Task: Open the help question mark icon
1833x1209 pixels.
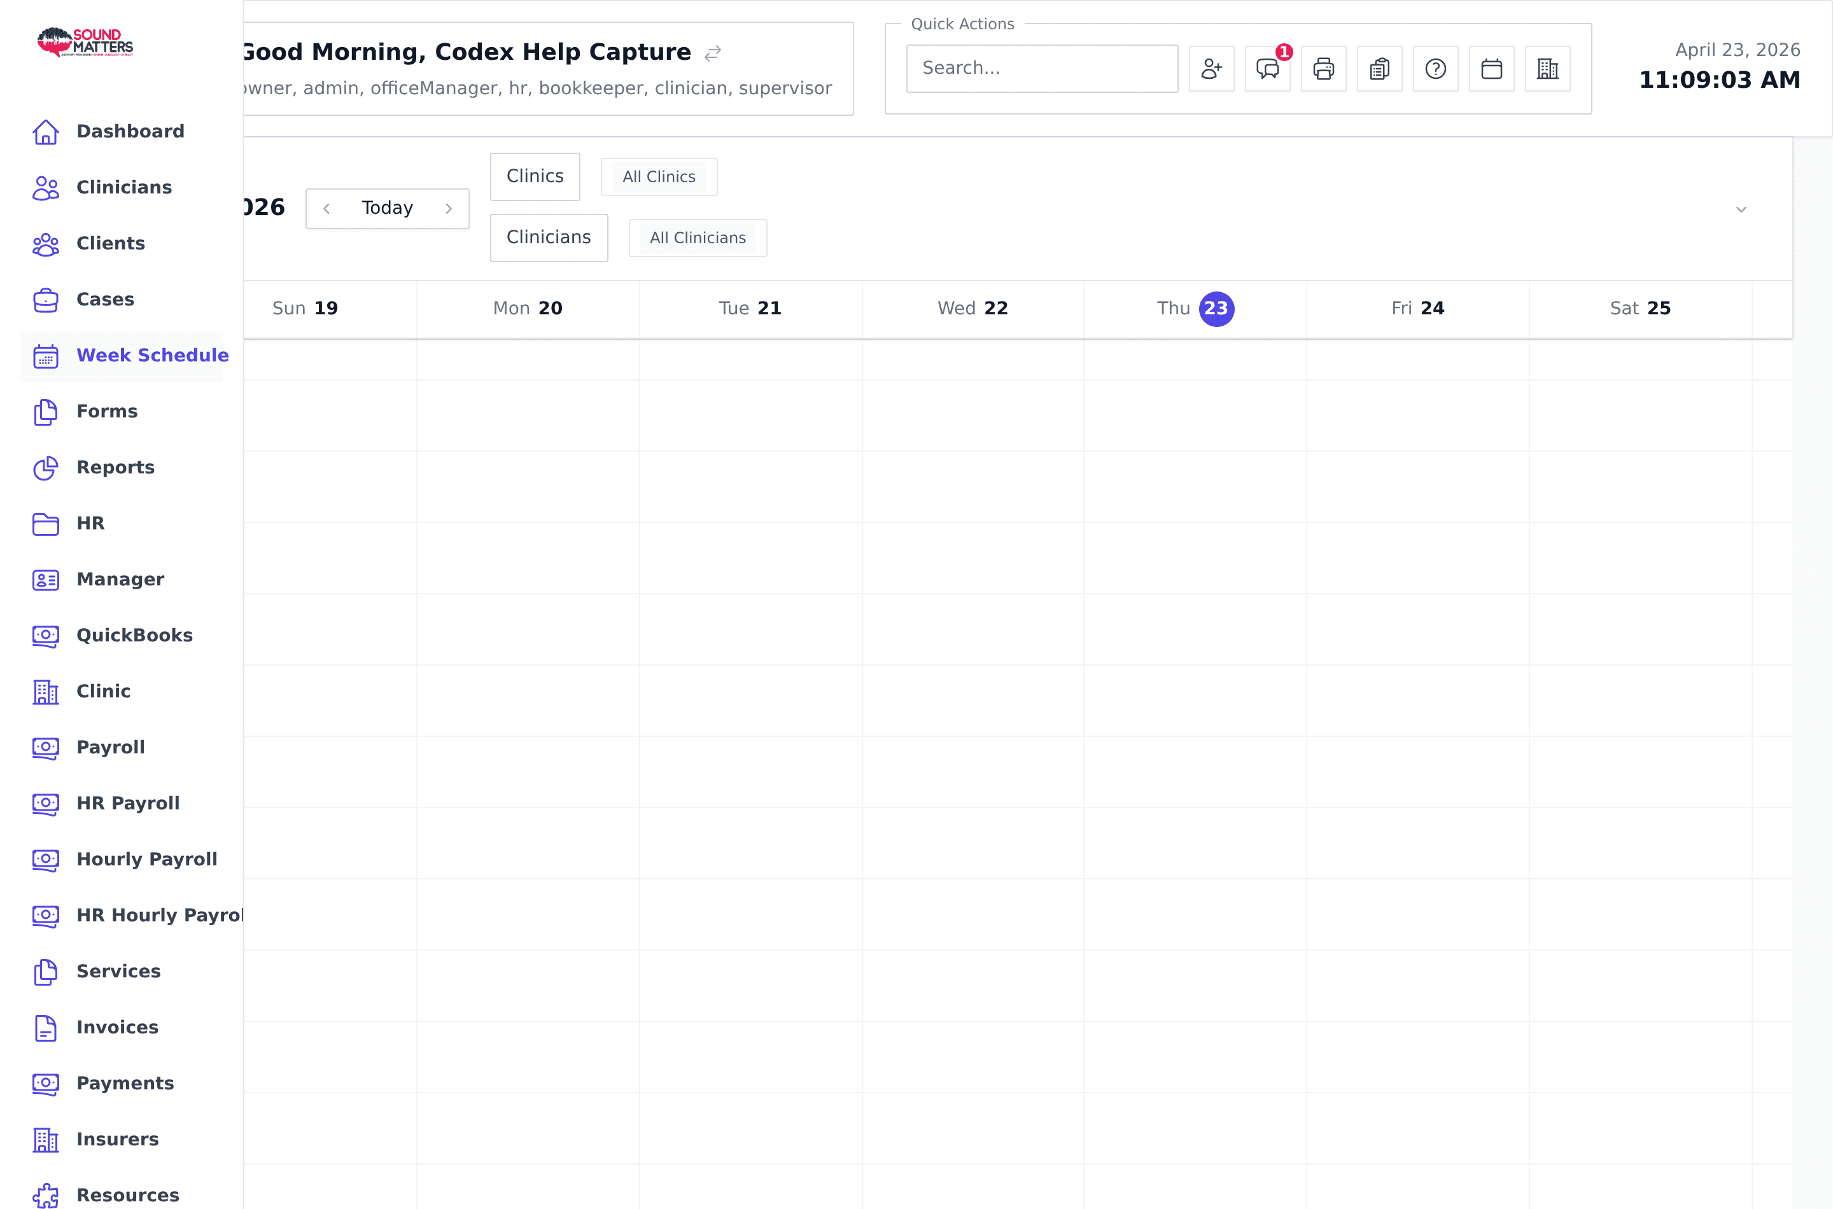Action: (1435, 69)
